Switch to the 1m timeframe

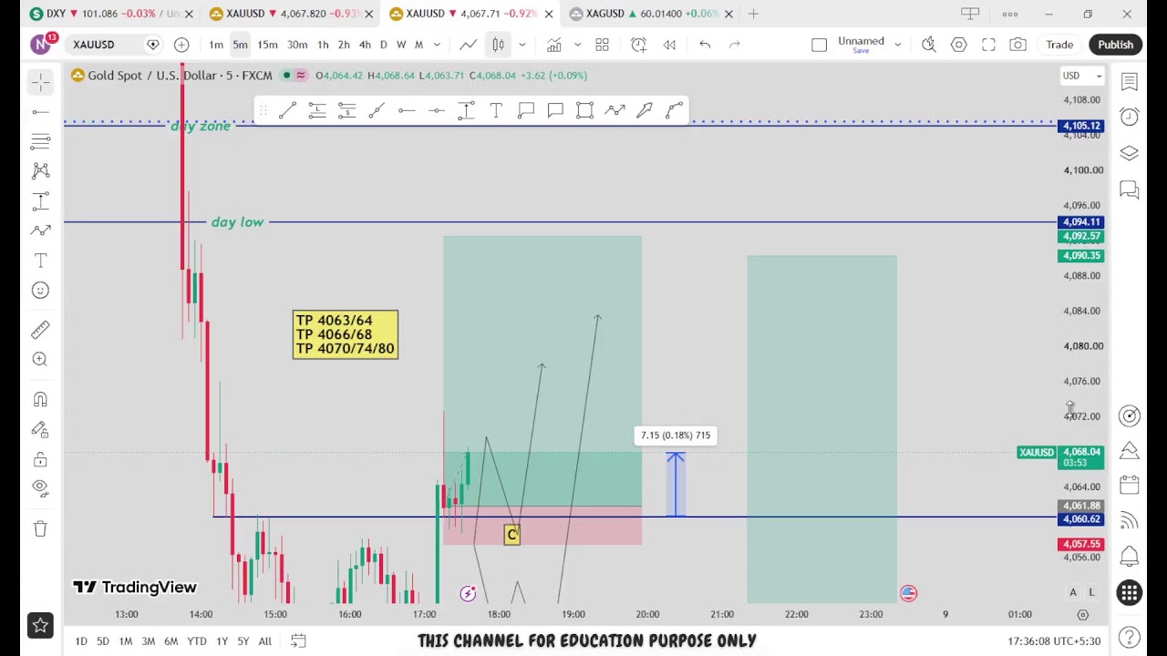click(x=216, y=45)
